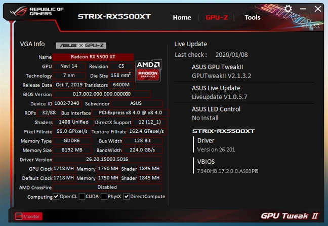Click the ASUS x GPU-Z badge
Screen dimensions: 328x226
pyautogui.click(x=81, y=46)
